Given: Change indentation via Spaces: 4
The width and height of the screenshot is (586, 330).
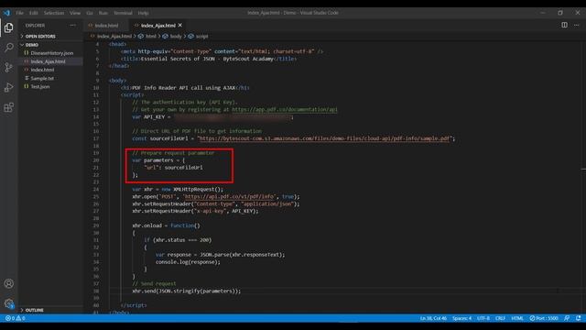Looking at the screenshot, I should [461, 318].
